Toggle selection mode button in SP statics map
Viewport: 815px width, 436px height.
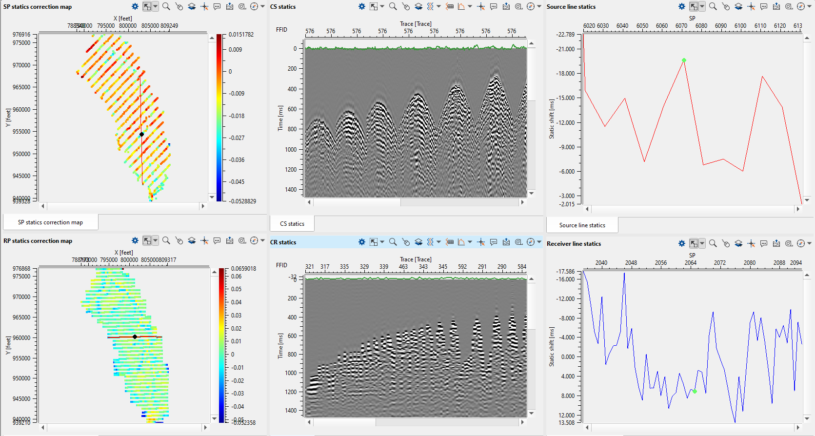click(x=147, y=7)
